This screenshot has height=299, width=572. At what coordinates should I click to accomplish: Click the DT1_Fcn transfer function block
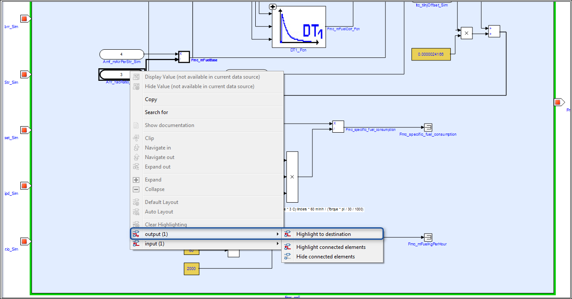click(299, 27)
